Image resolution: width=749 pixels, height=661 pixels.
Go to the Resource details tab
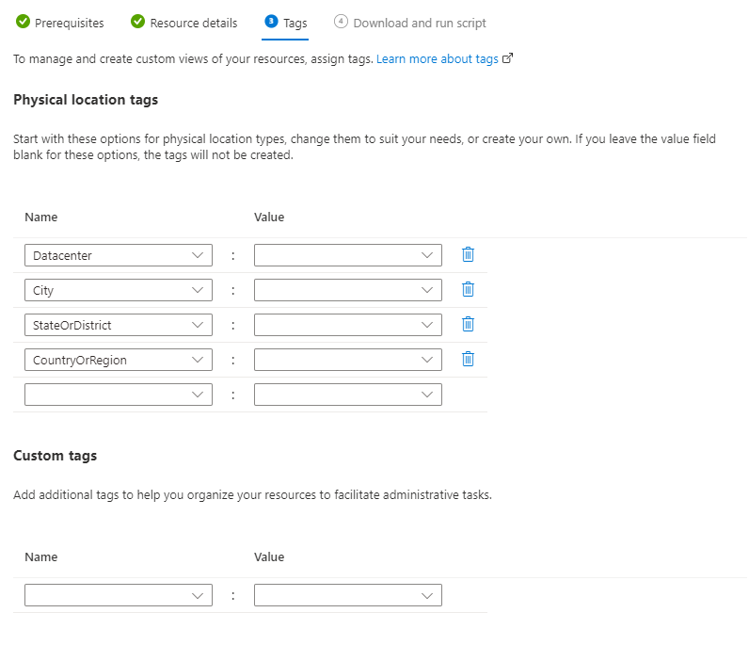pos(193,23)
